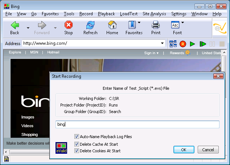The height and width of the screenshot is (165, 230).
Task: Click the eValid icon in the dialog
Action: click(61, 148)
